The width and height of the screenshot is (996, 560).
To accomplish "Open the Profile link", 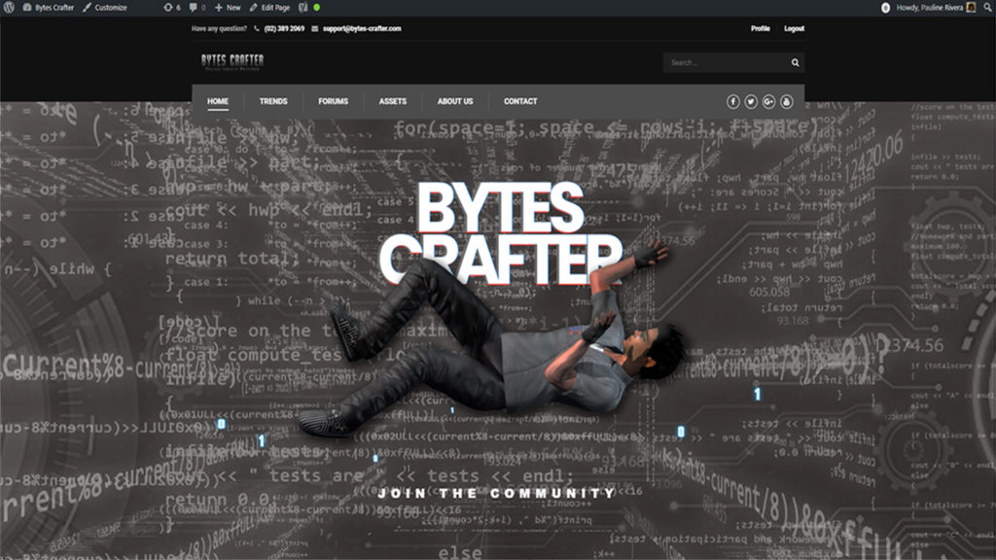I will point(760,29).
